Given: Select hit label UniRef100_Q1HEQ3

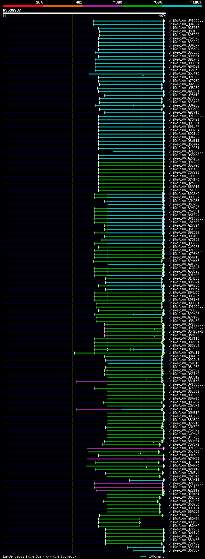Looking at the screenshot, I should [184, 279].
